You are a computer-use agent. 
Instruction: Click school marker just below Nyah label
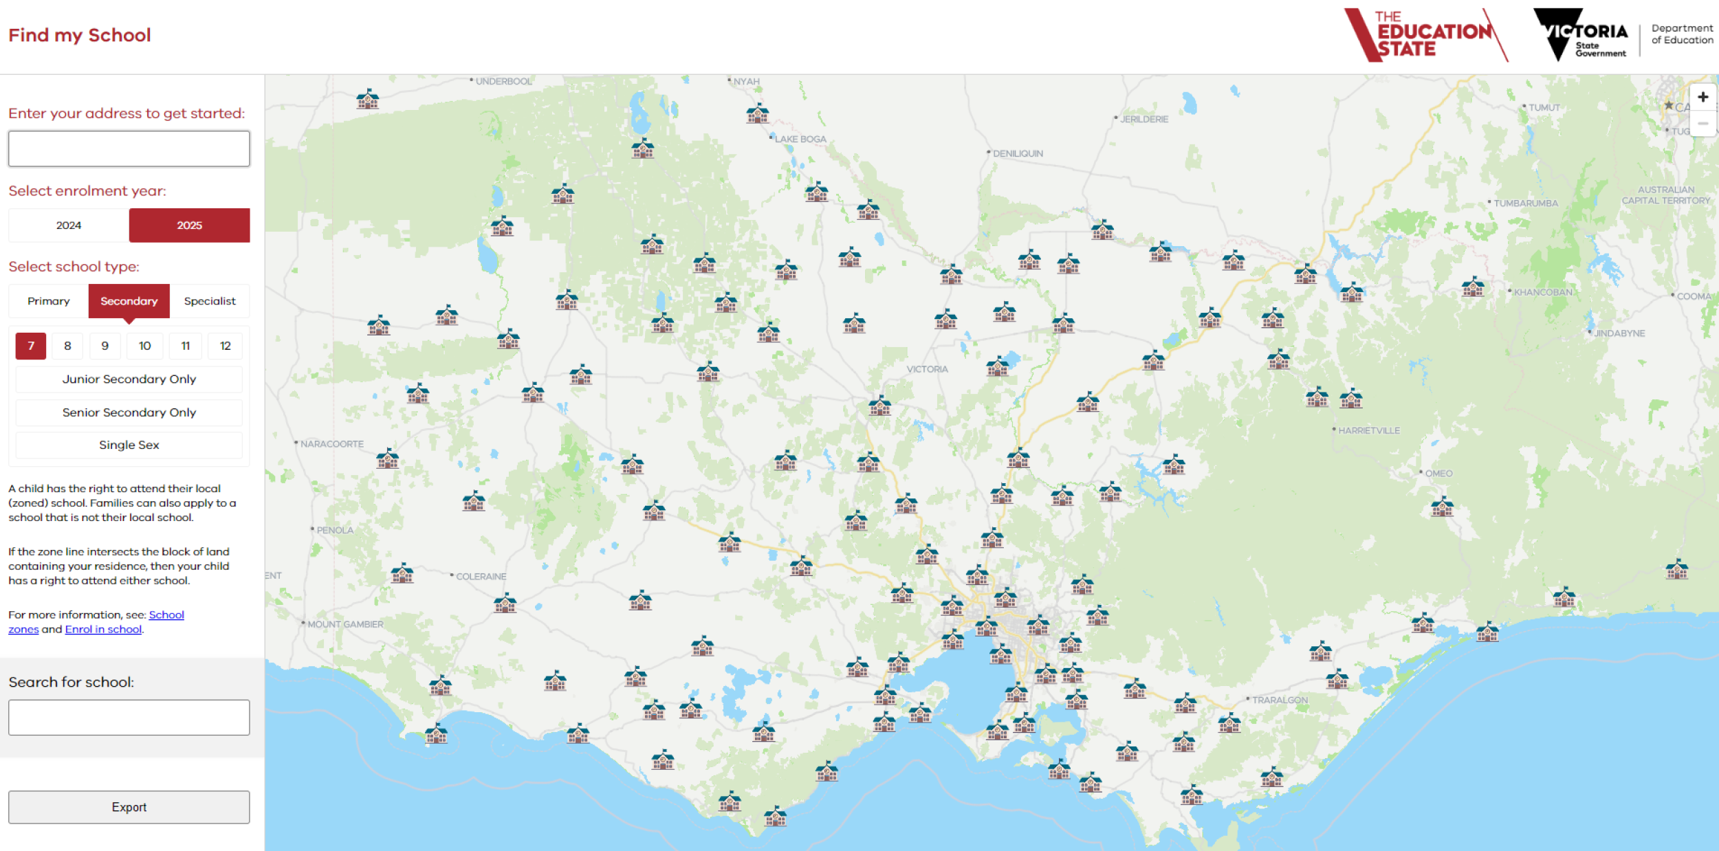(x=757, y=113)
